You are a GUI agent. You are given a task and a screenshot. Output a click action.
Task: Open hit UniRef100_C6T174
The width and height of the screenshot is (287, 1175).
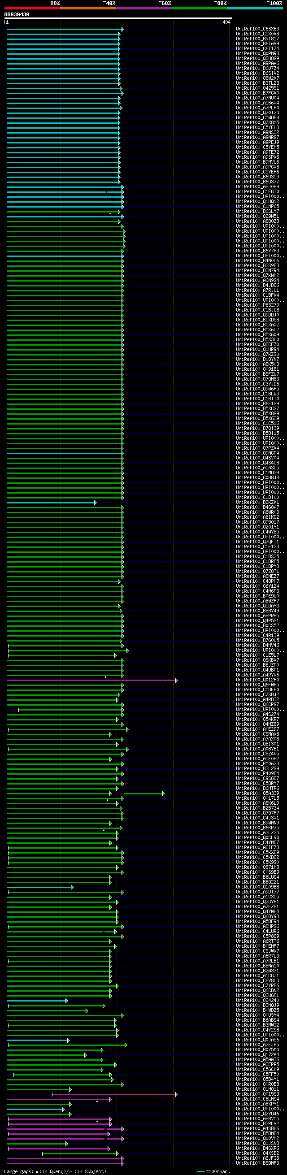click(257, 49)
